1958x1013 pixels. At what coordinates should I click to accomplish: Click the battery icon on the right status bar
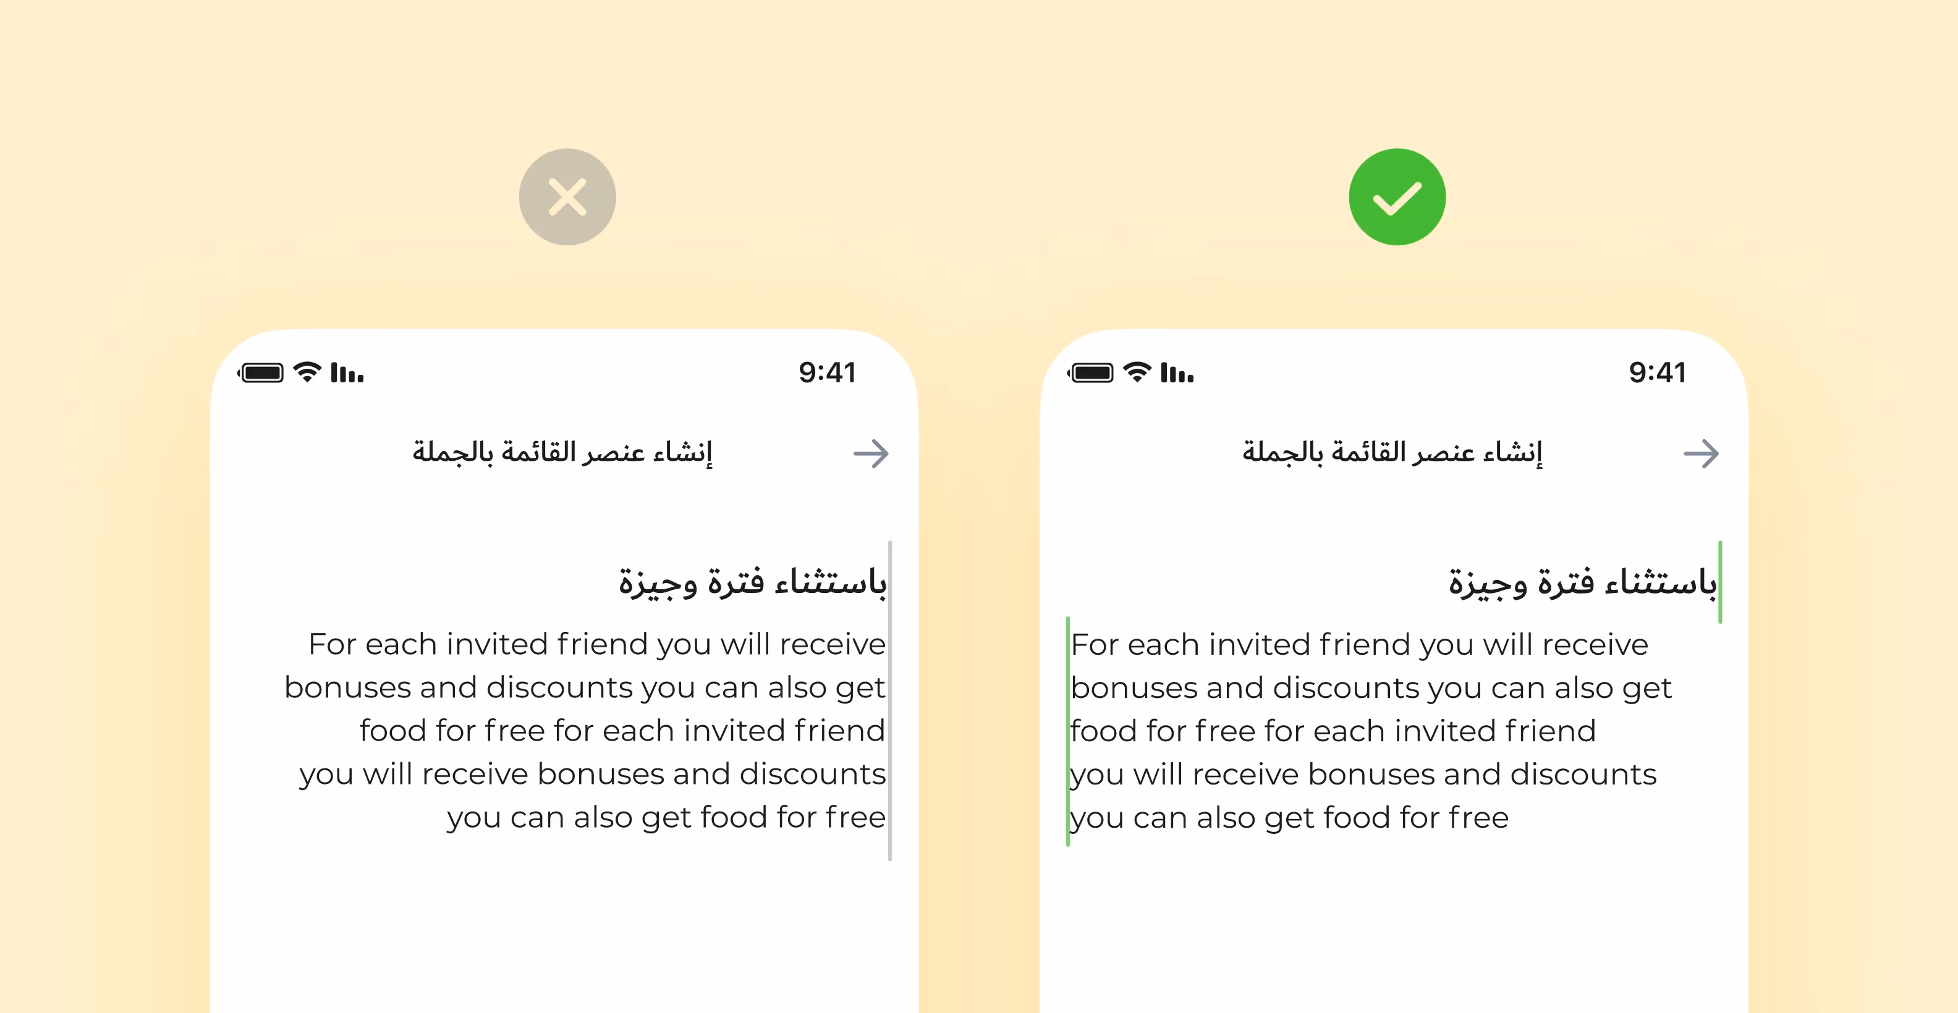click(x=1092, y=372)
